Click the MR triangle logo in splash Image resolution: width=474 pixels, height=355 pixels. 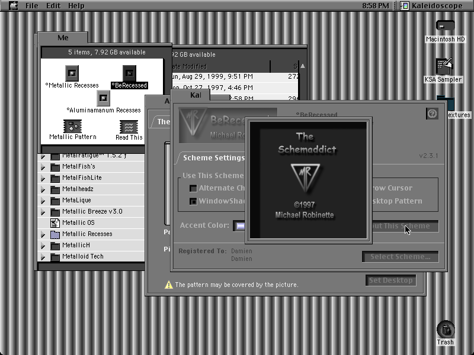[305, 177]
